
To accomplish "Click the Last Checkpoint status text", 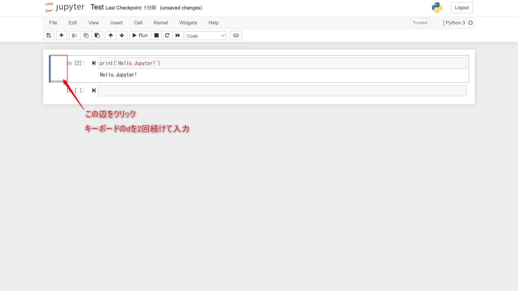I will click(x=131, y=8).
